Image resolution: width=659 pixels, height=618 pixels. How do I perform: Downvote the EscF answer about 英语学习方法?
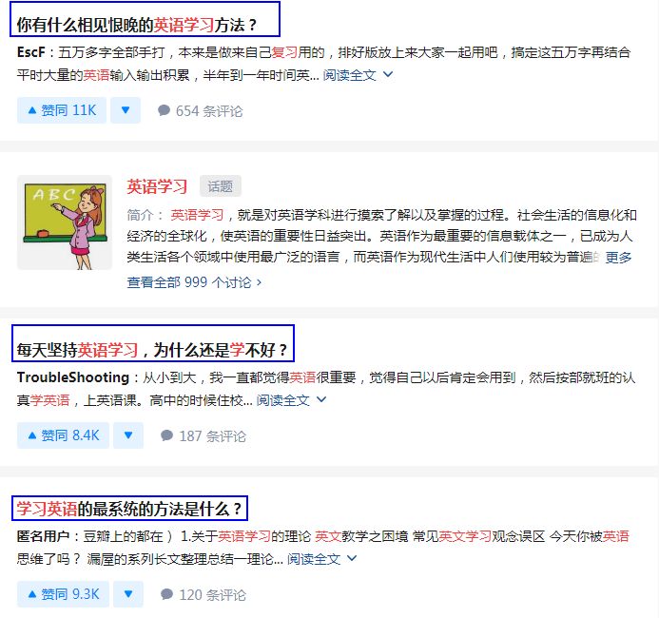pyautogui.click(x=126, y=110)
